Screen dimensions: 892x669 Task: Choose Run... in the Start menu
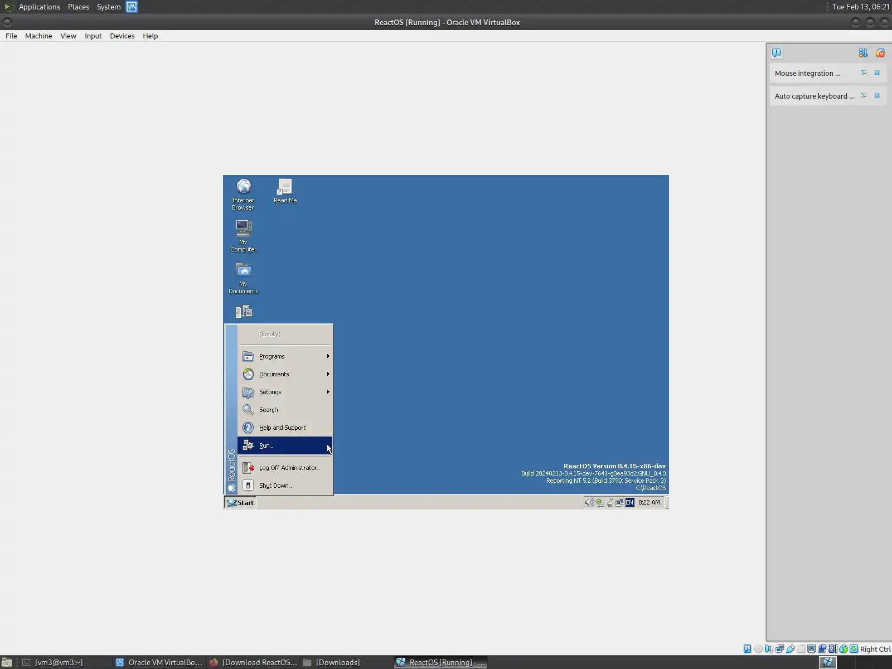(285, 445)
